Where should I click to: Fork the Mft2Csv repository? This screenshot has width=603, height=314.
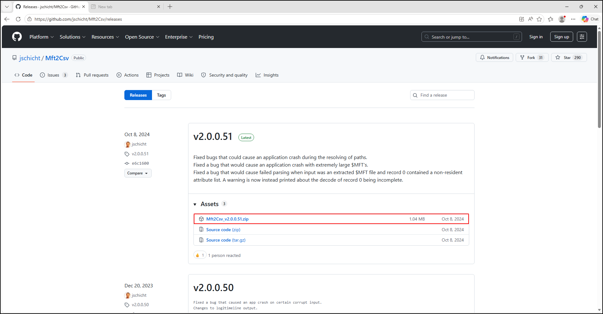tap(532, 57)
